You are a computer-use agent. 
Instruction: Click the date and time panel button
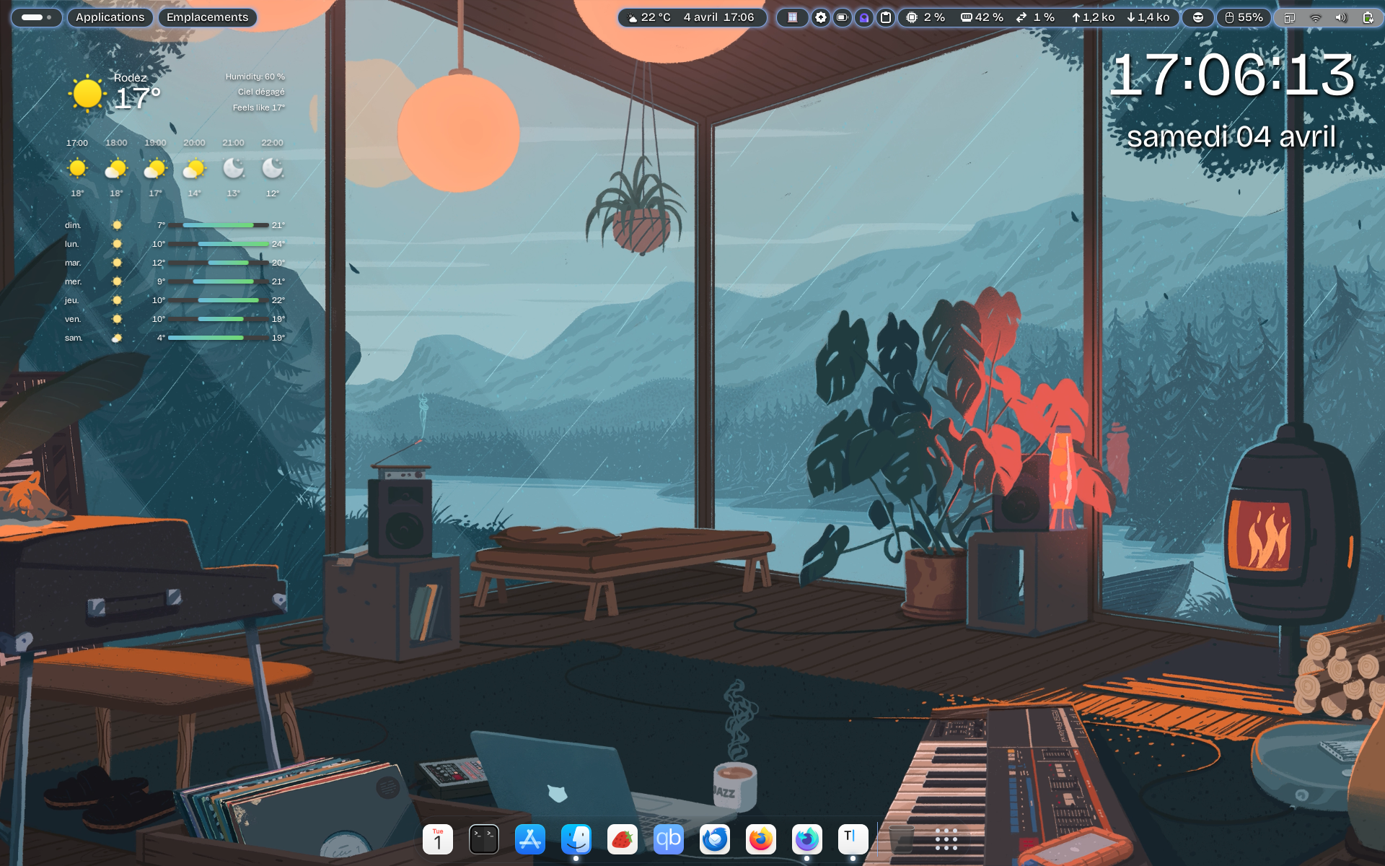pos(718,17)
